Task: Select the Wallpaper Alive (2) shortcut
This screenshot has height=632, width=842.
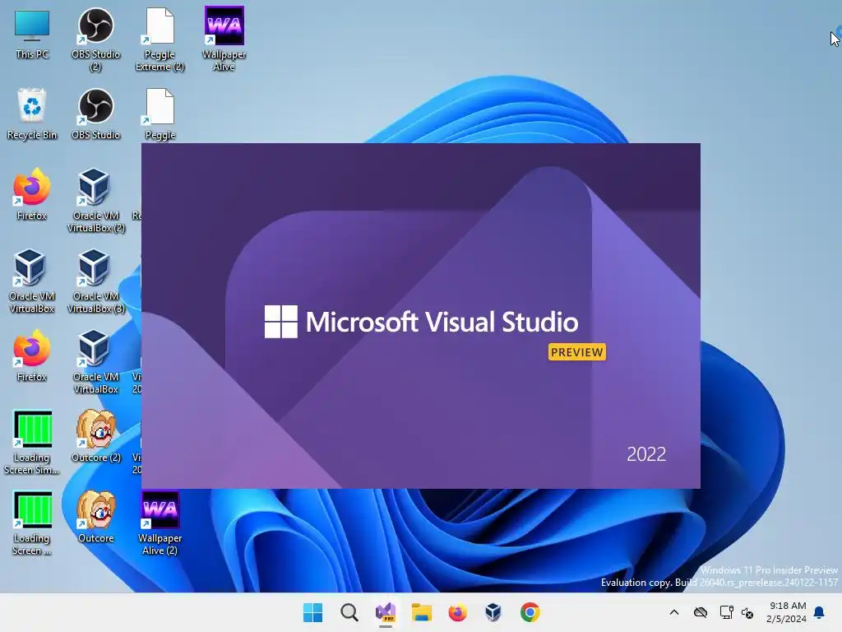Action: pyautogui.click(x=160, y=523)
